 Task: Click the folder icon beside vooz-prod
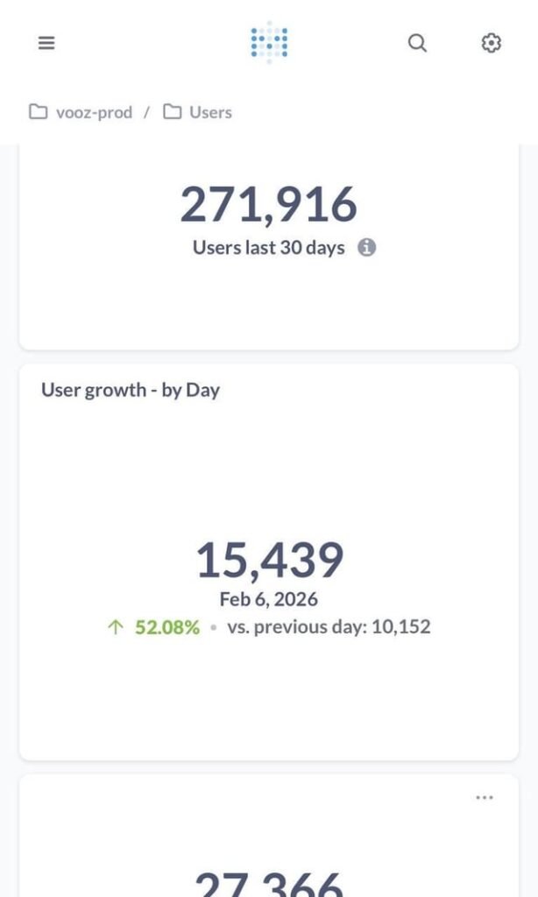pos(37,111)
